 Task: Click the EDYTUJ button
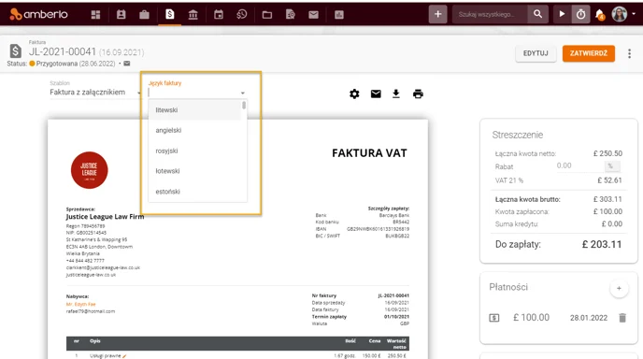[536, 53]
